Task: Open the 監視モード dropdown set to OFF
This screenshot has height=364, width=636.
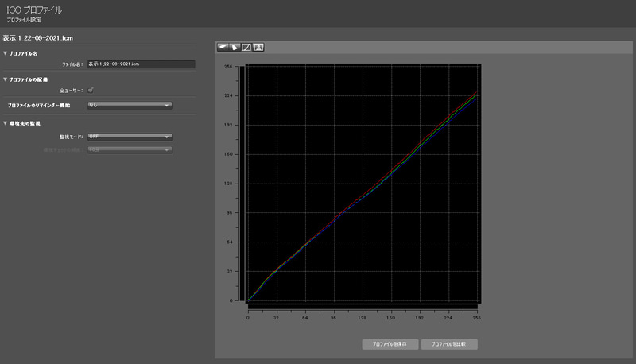Action: coord(130,137)
